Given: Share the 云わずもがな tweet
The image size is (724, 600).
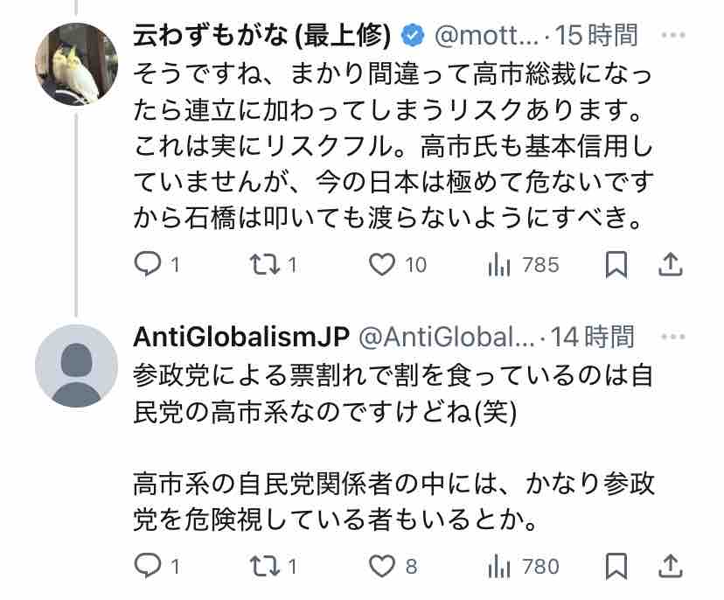Looking at the screenshot, I should [x=669, y=264].
